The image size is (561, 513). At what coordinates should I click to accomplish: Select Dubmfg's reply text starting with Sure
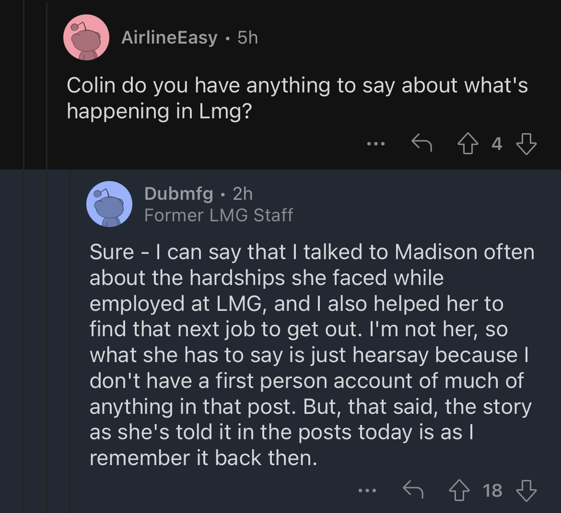pyautogui.click(x=312, y=354)
